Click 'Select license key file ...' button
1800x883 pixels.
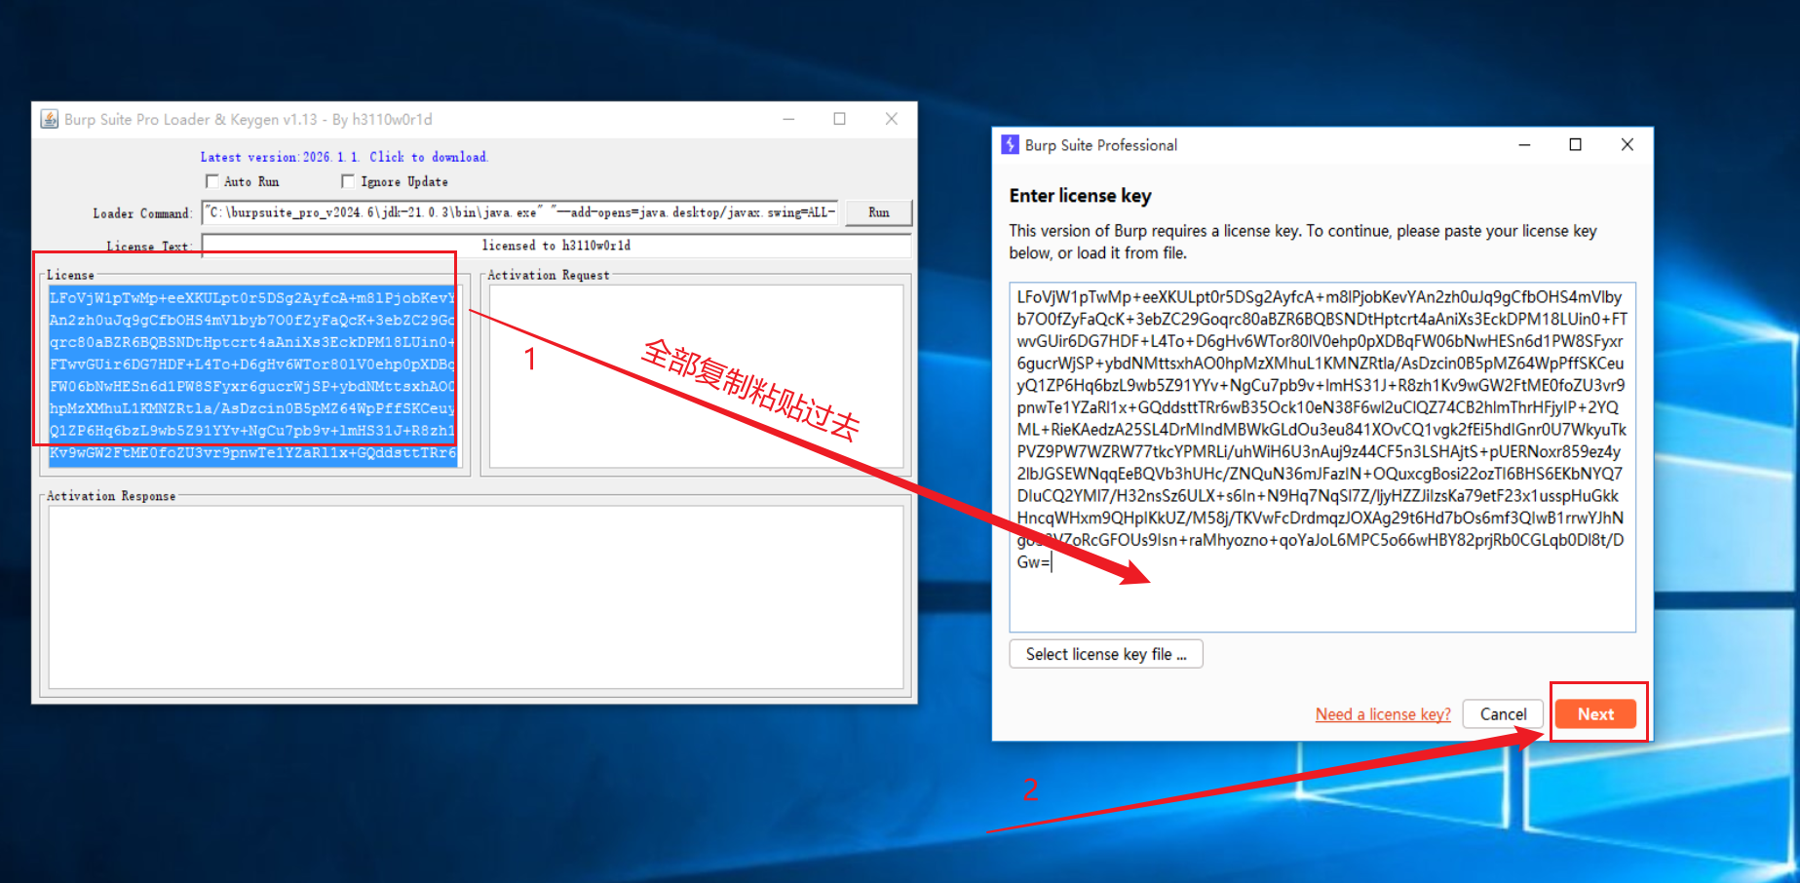point(1106,654)
